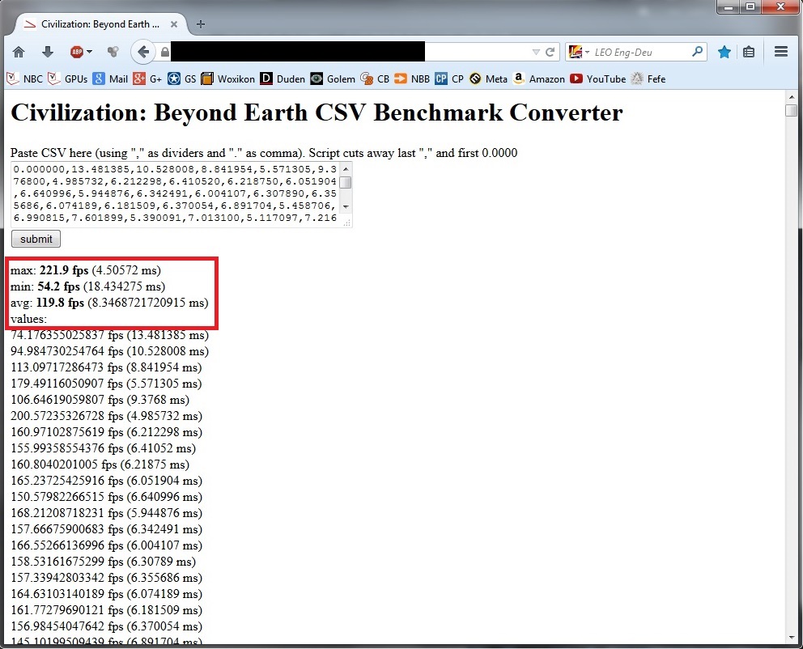Viewport: 803px width, 649px height.
Task: Click the textarea resize grip
Action: [346, 223]
